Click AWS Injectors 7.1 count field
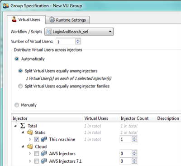The width and height of the screenshot is (181, 166). 126,161
